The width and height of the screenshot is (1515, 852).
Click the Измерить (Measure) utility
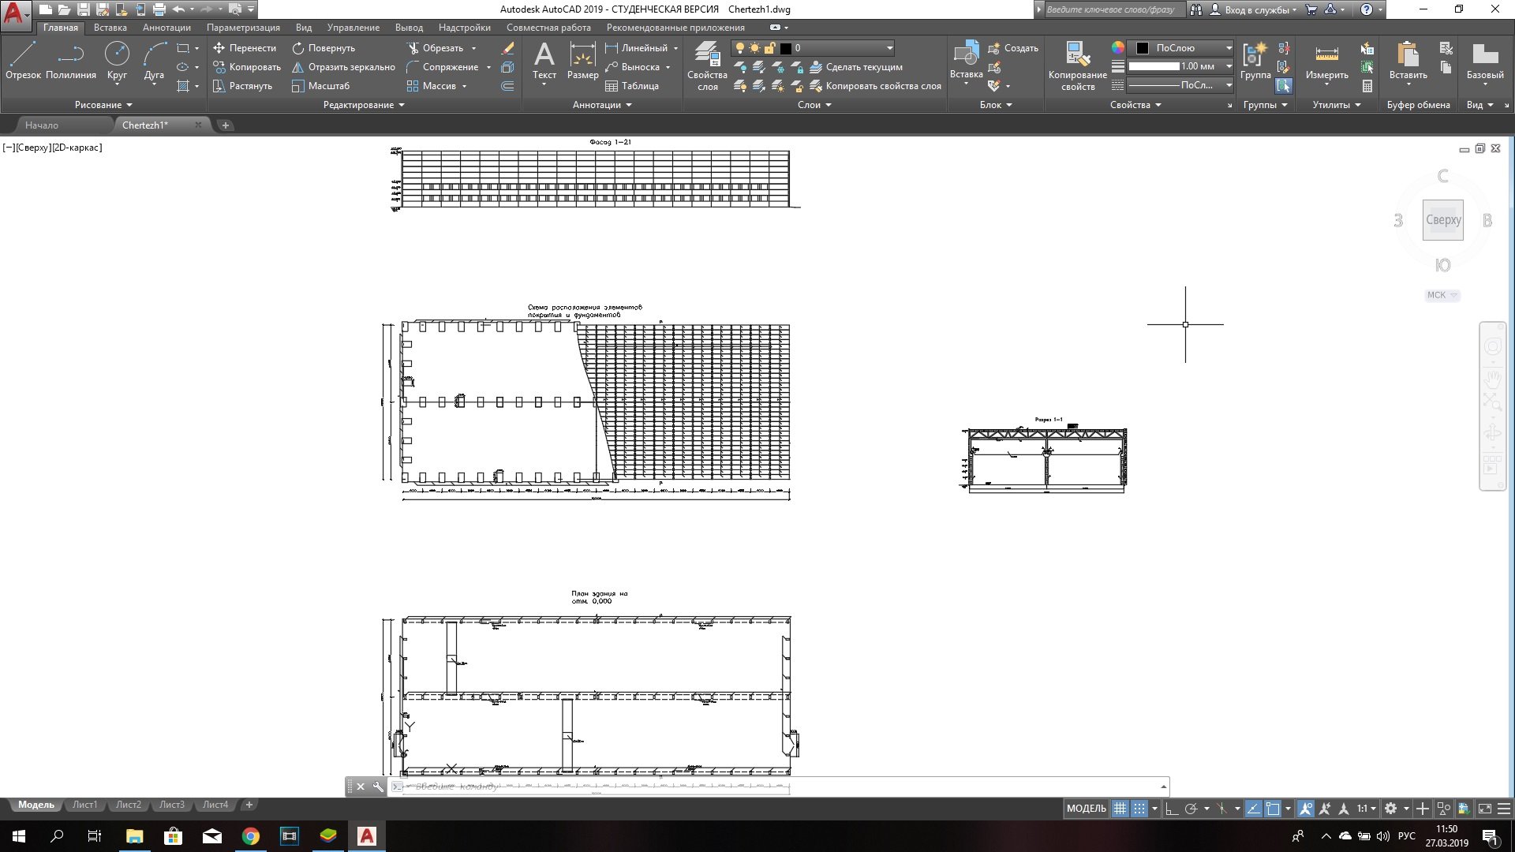tap(1326, 62)
